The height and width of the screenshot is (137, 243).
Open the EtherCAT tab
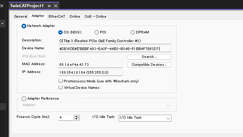pos(57,17)
